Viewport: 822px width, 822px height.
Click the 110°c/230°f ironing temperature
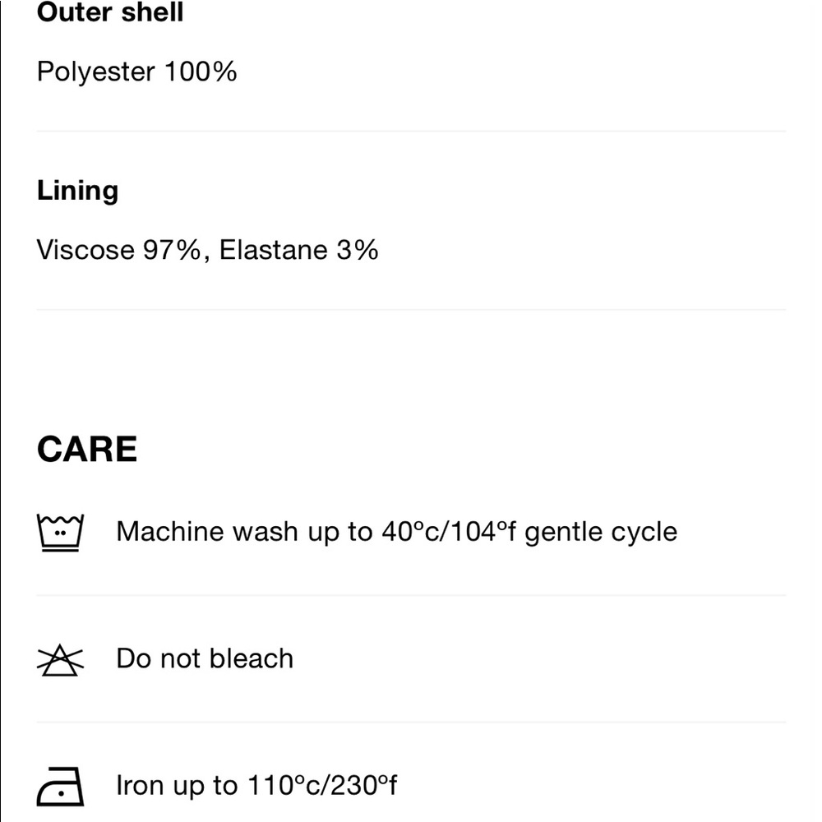pyautogui.click(x=322, y=785)
